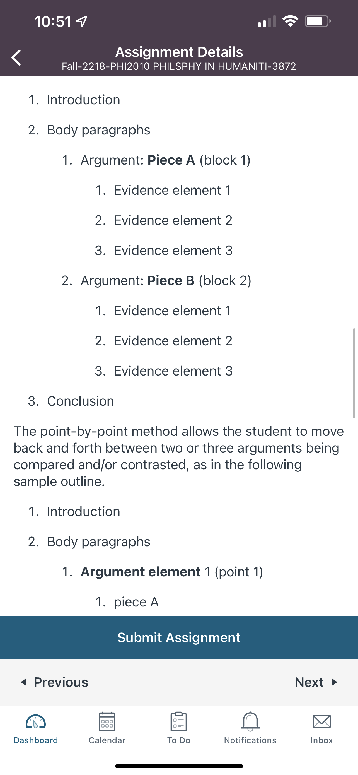Screen dimensions: 358x775
Task: Tap the back chevron arrow
Action: 16,57
